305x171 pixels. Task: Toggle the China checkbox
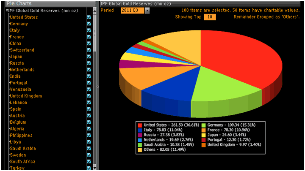[x=89, y=43]
